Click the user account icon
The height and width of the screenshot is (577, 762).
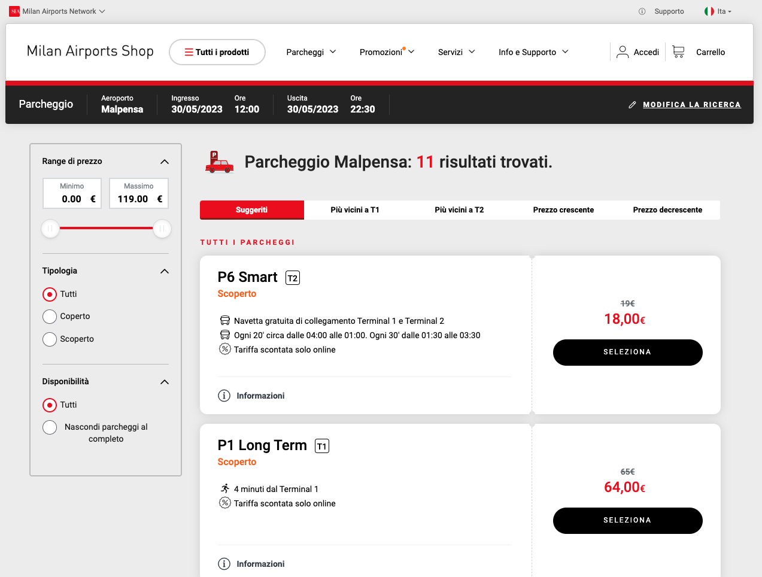[x=623, y=52]
